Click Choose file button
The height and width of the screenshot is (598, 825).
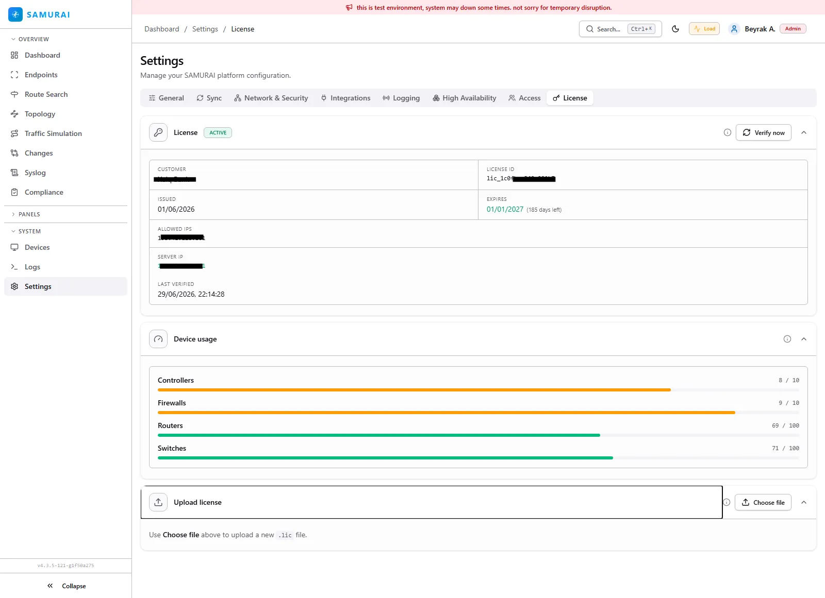point(763,502)
